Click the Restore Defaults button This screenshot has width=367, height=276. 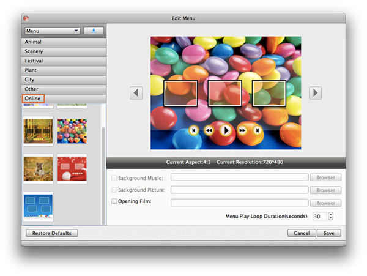coord(51,233)
